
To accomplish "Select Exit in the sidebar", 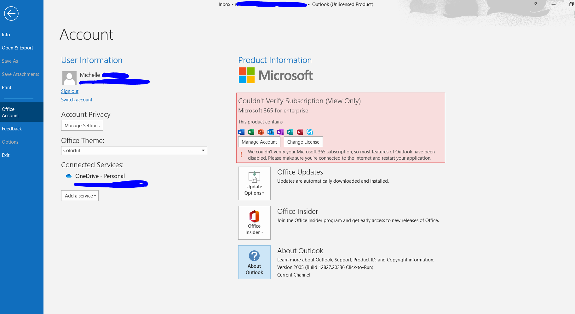I will (x=22, y=155).
